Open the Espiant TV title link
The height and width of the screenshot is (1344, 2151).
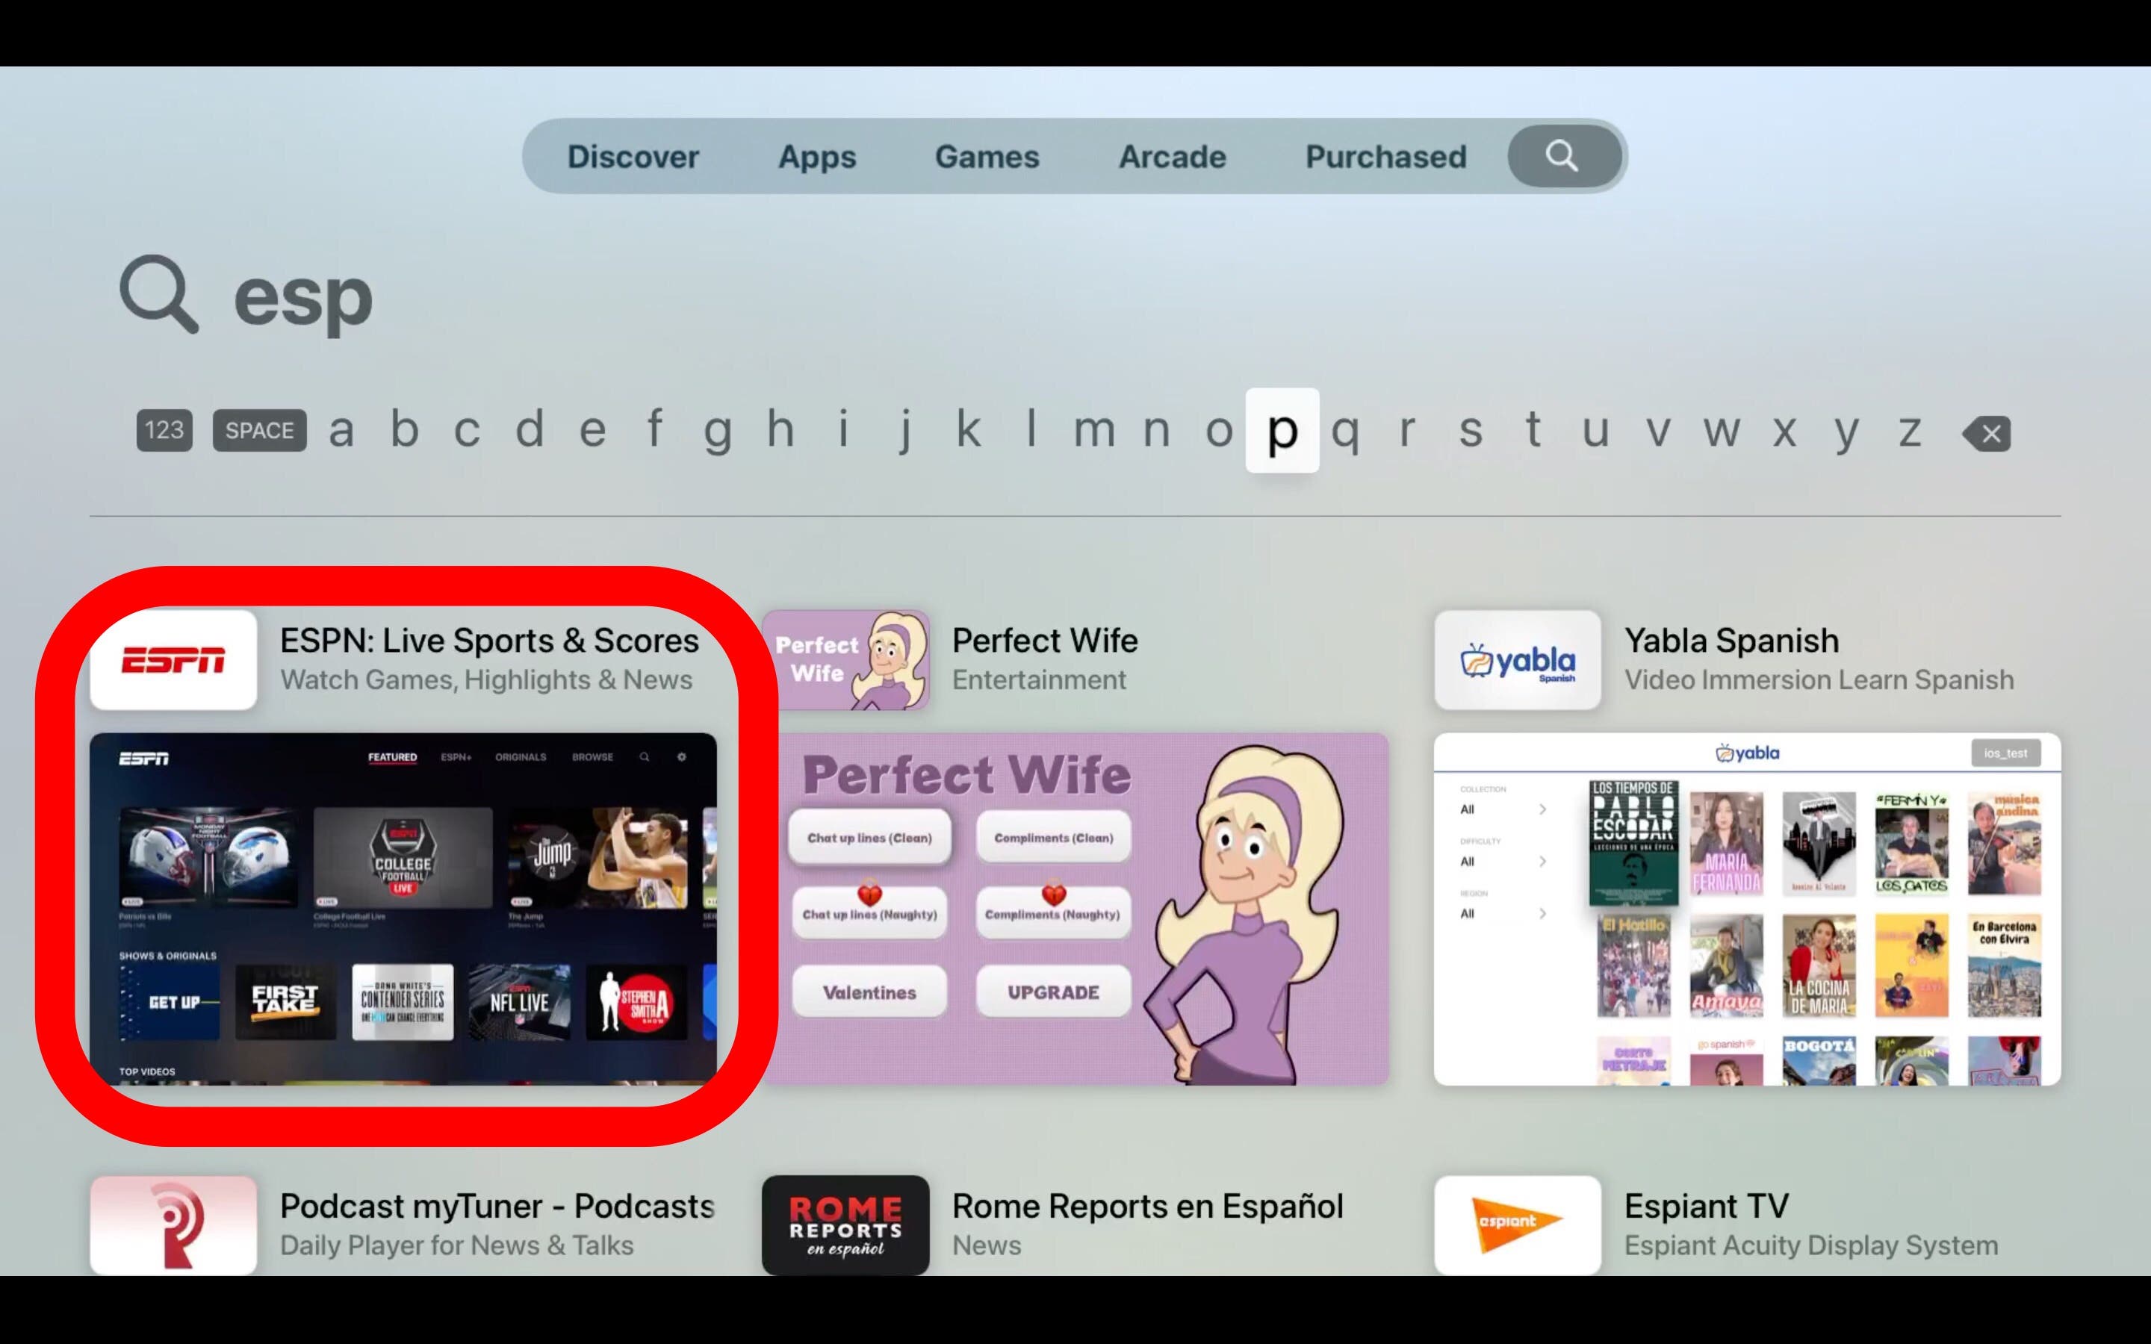click(1707, 1206)
